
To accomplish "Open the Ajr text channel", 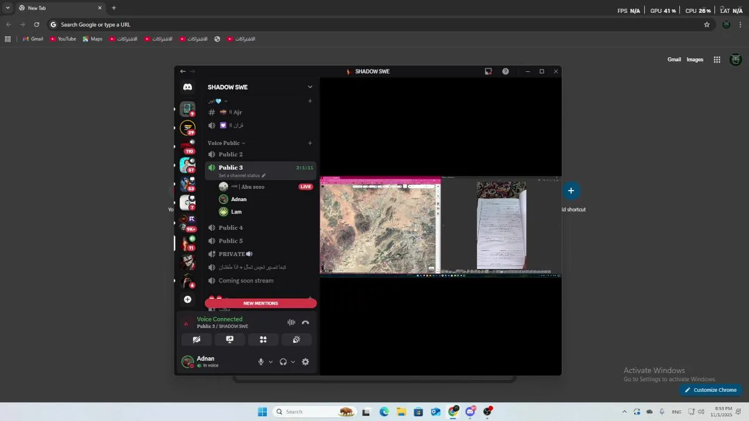I will (261, 112).
